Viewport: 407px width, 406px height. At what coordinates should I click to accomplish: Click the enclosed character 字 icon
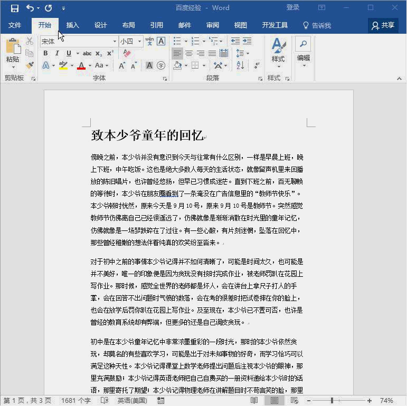click(161, 65)
